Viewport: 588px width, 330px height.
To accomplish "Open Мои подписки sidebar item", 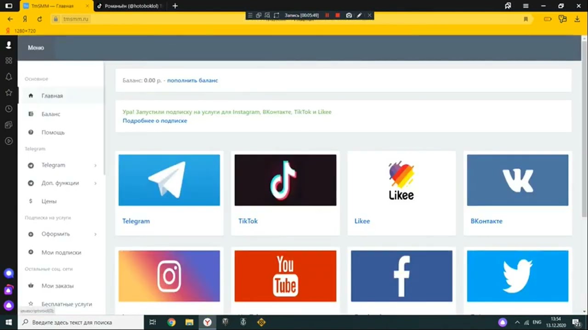I will tap(61, 253).
